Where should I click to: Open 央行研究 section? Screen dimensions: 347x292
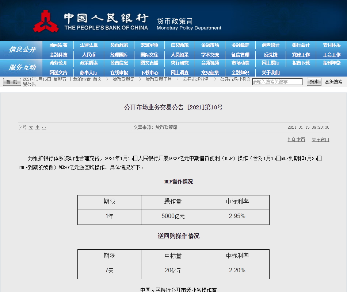pyautogui.click(x=180, y=63)
